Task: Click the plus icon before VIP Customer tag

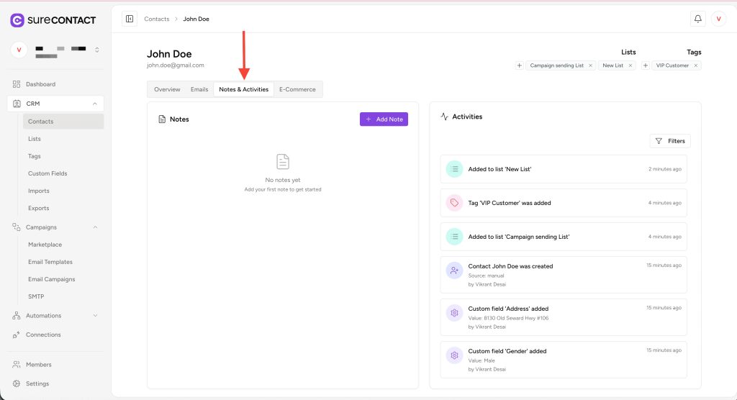Action: coord(646,65)
